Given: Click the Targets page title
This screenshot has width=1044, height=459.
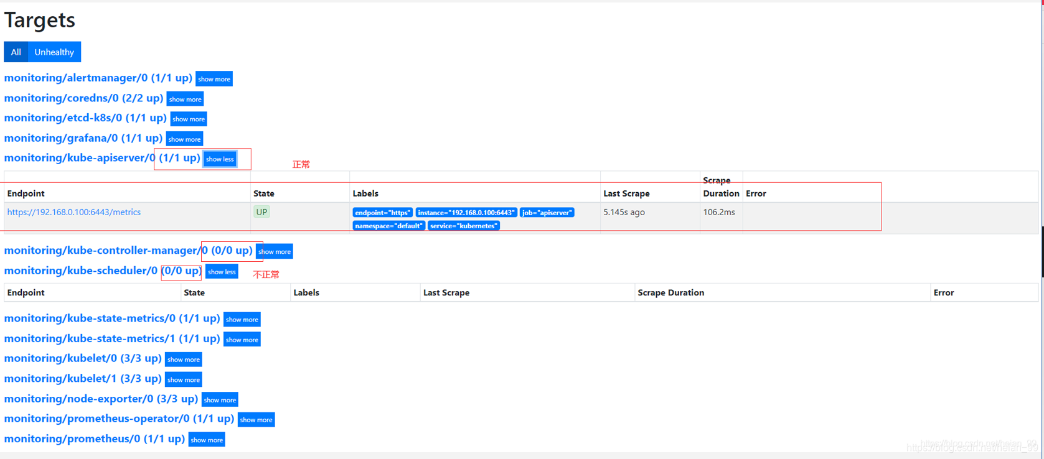Looking at the screenshot, I should click(40, 20).
